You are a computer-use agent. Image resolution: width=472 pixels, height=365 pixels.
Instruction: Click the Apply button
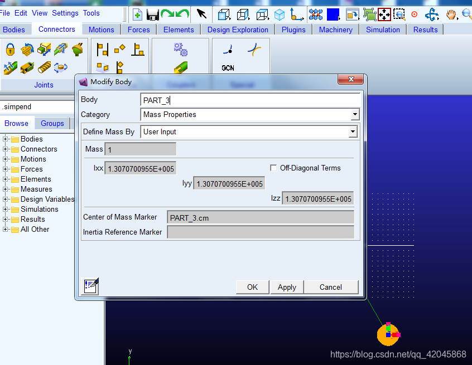point(287,287)
